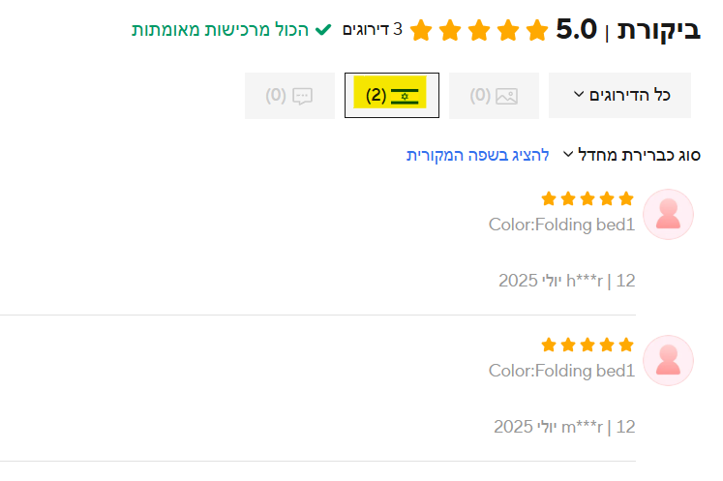Select the text comments (0) filter tab
This screenshot has height=481, width=723.
click(x=289, y=96)
